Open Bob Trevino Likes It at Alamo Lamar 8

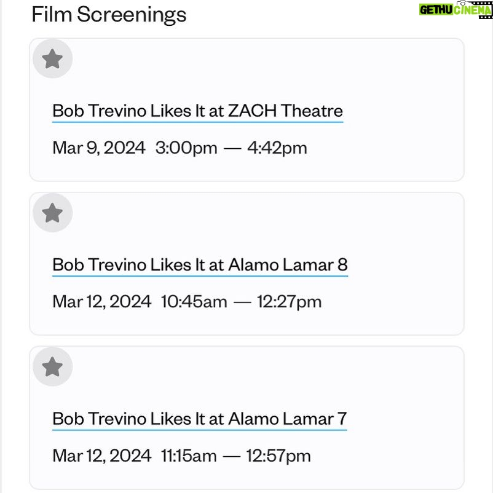[x=200, y=265]
